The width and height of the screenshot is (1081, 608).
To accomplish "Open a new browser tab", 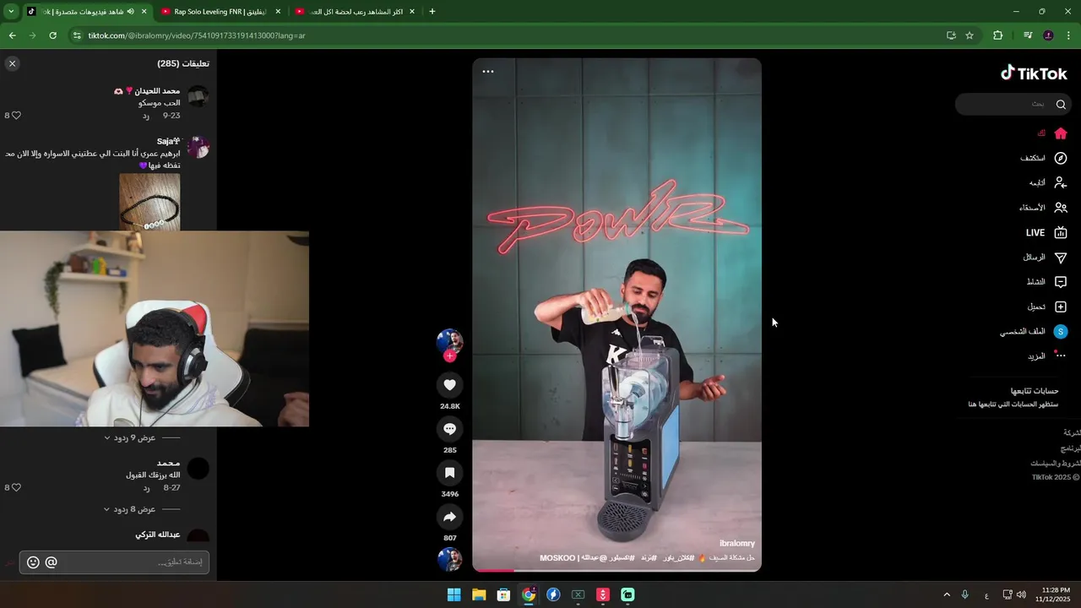I will click(432, 12).
